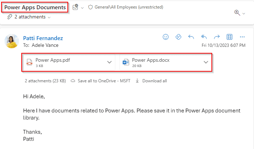Click the PDF file icon
The image size is (254, 149).
(29, 62)
